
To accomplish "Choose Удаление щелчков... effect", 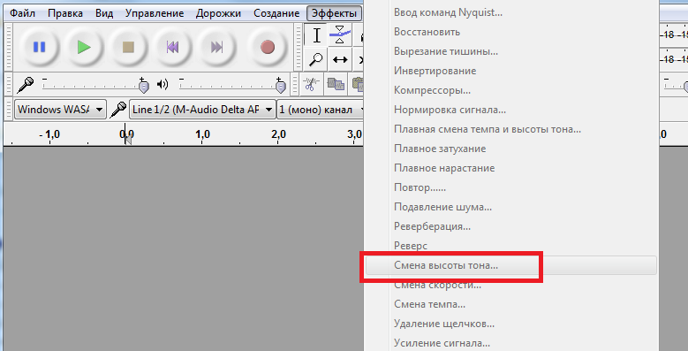I will [511, 324].
